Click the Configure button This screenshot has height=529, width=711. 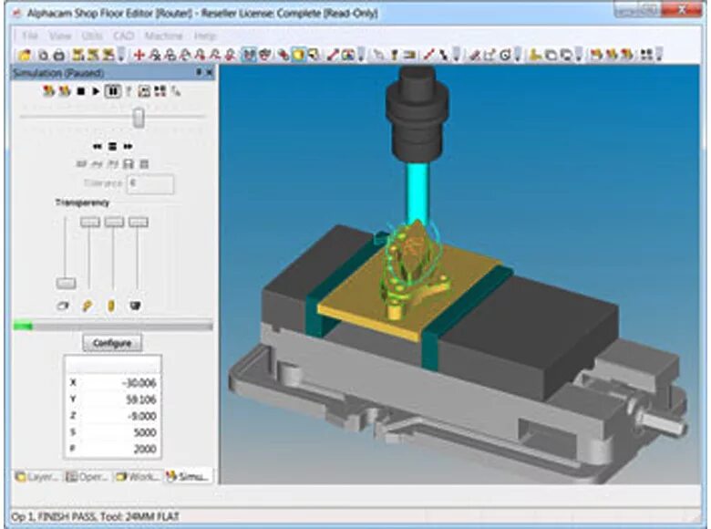[112, 343]
